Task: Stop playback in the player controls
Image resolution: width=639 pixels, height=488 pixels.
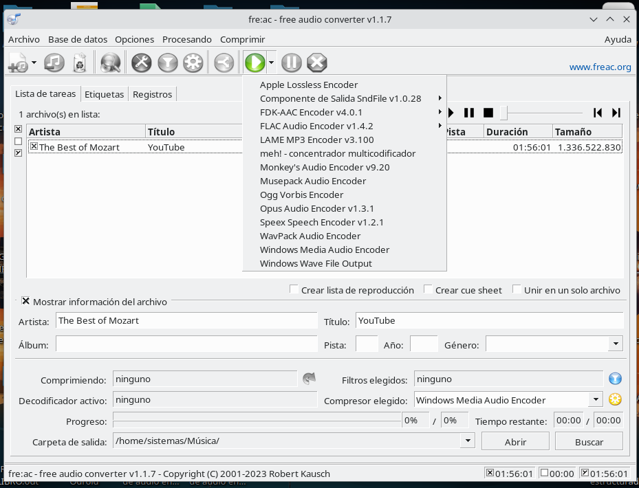Action: pyautogui.click(x=488, y=113)
